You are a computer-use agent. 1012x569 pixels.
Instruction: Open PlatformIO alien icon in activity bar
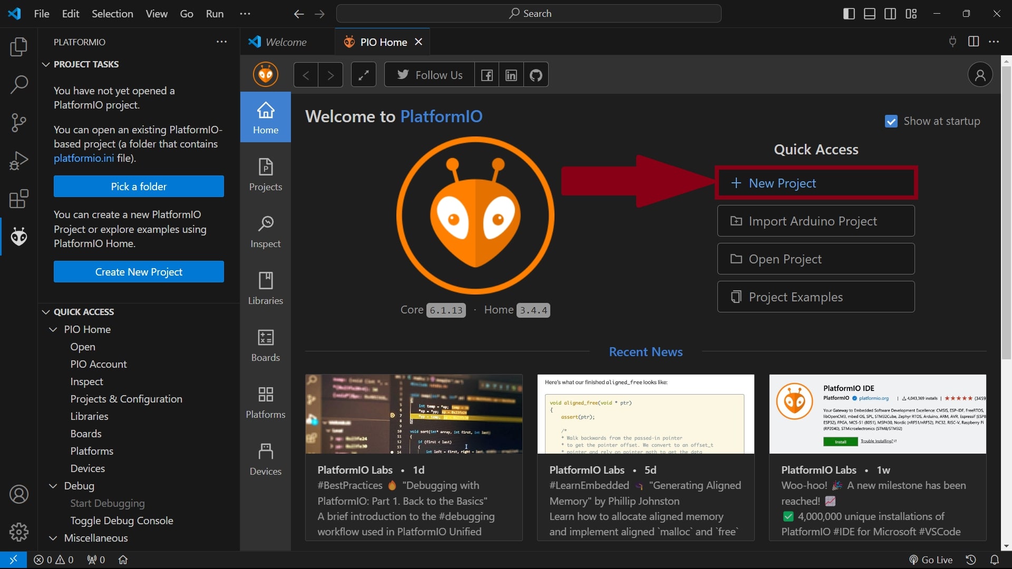(x=19, y=237)
